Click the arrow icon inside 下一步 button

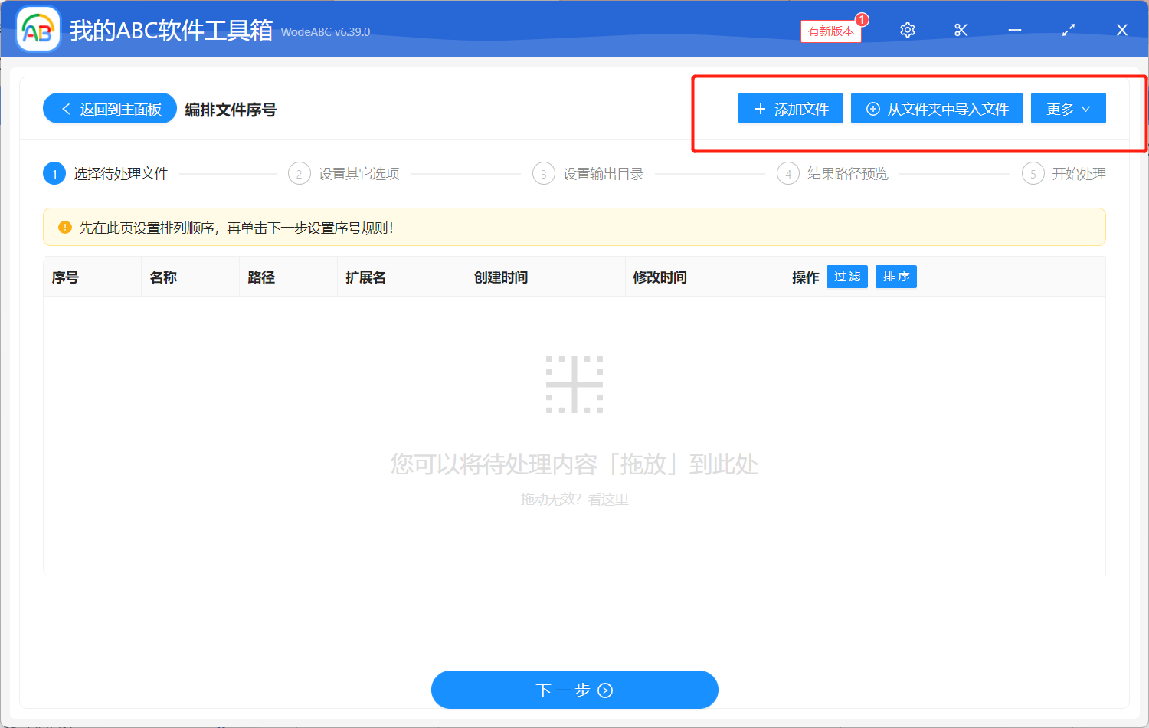point(605,690)
